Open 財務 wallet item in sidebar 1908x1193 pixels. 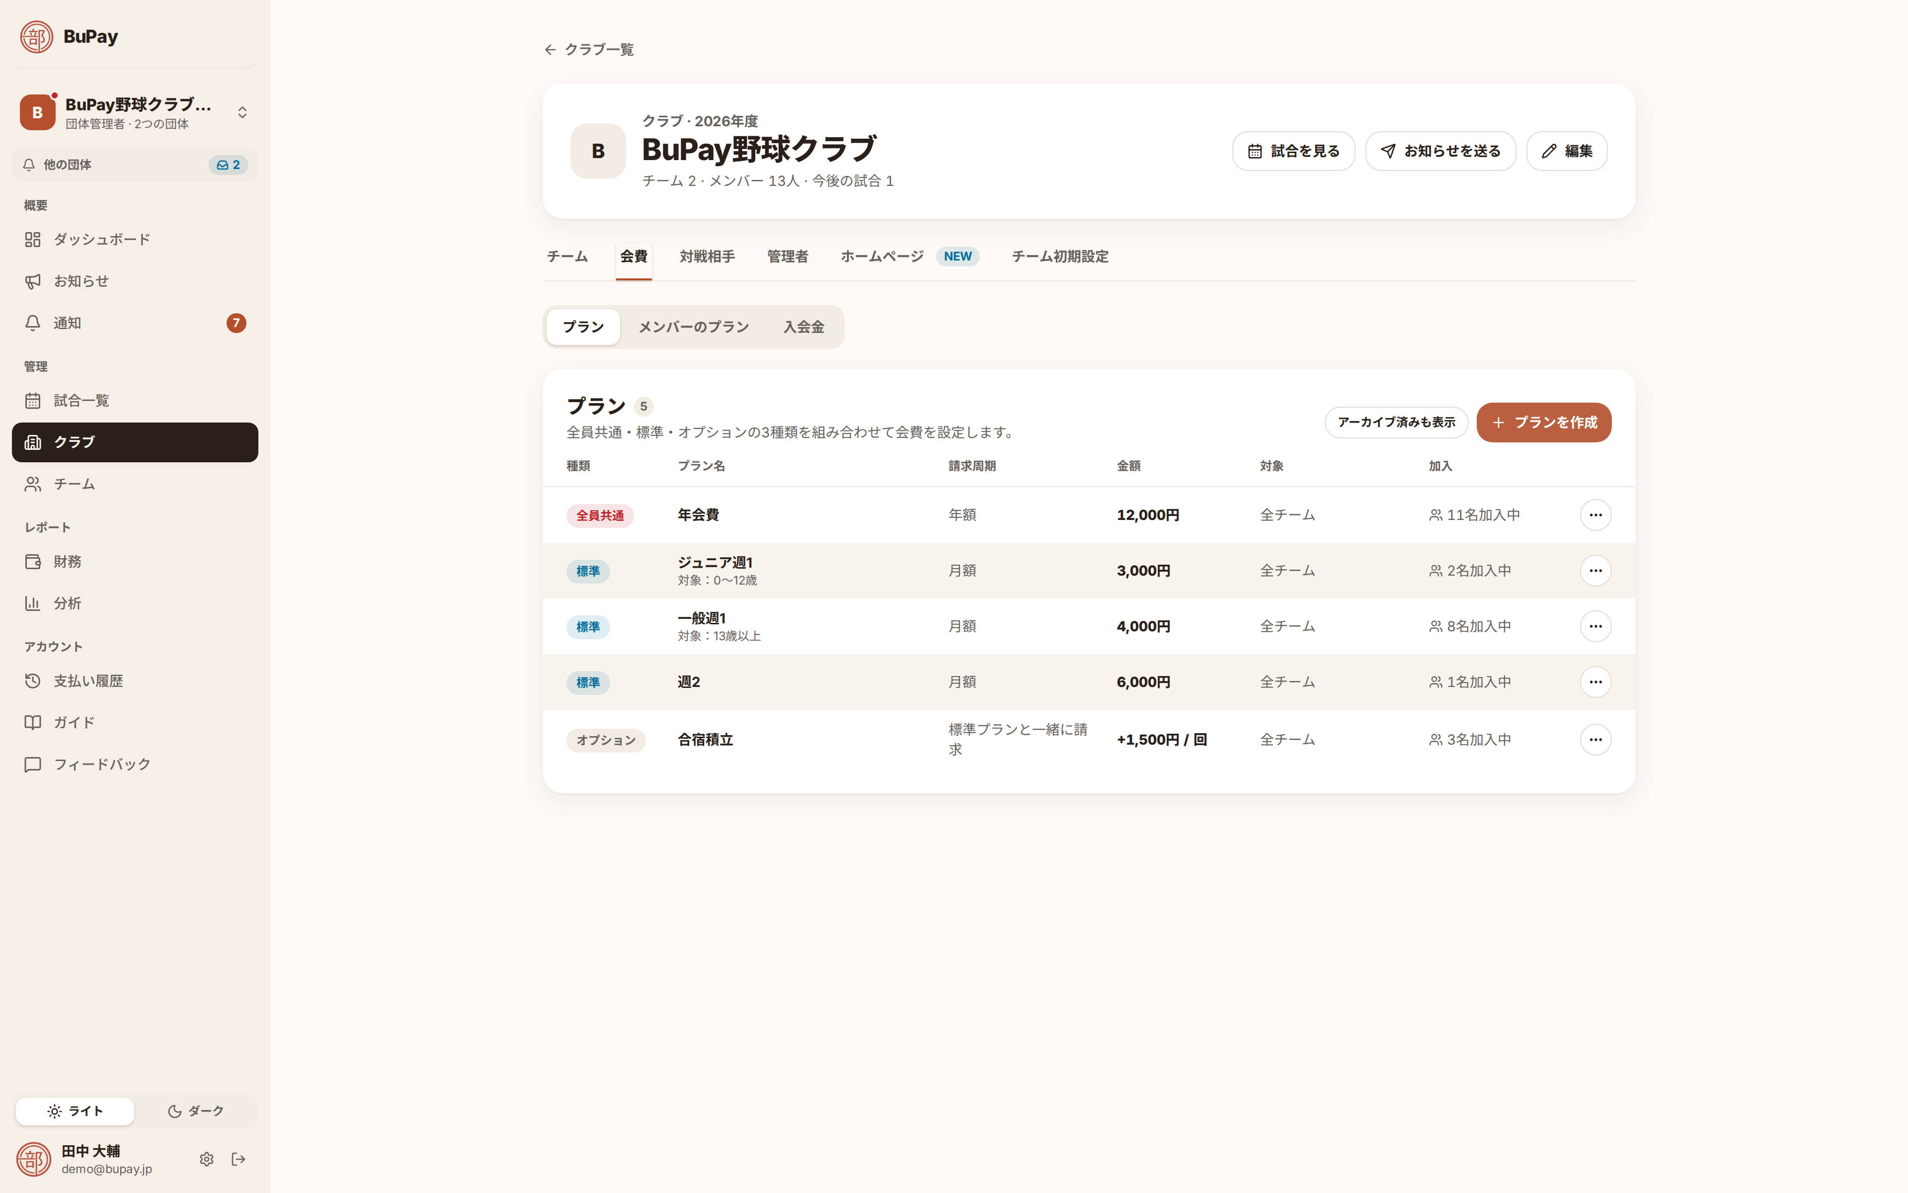click(x=135, y=562)
